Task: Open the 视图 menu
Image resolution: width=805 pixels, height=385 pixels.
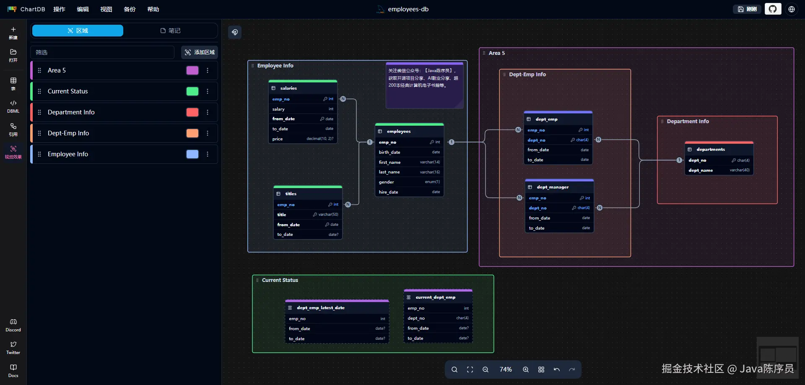Action: coord(106,9)
